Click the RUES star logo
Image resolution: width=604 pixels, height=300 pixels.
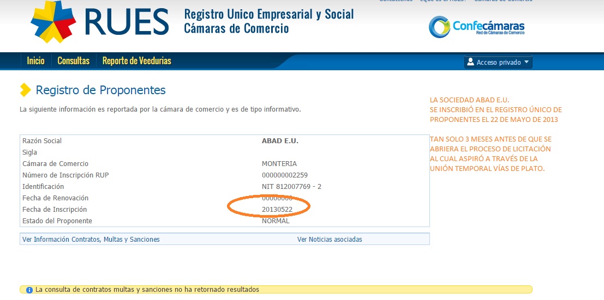[x=53, y=22]
